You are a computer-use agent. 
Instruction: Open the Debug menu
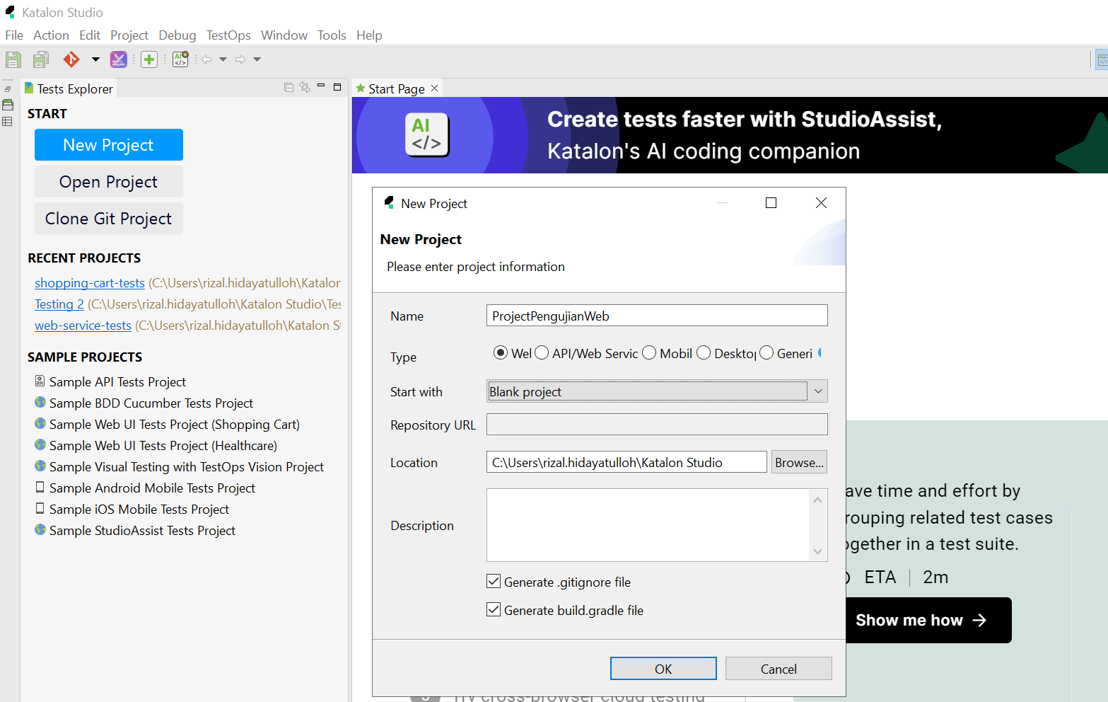pyautogui.click(x=177, y=35)
